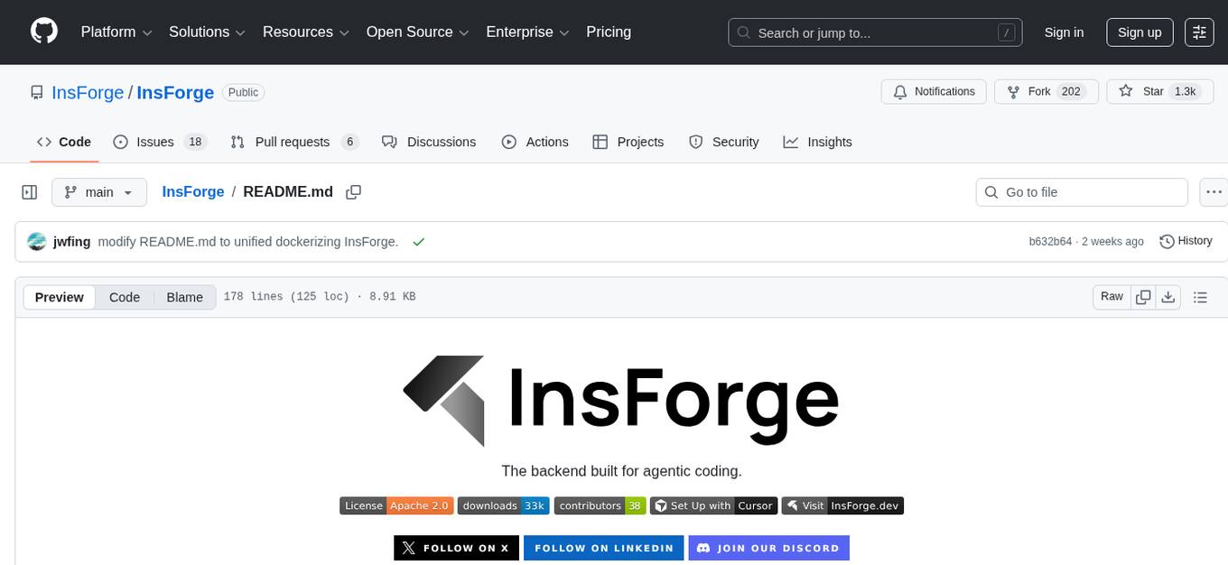
Task: Expand the Resources navigation menu
Action: [305, 32]
